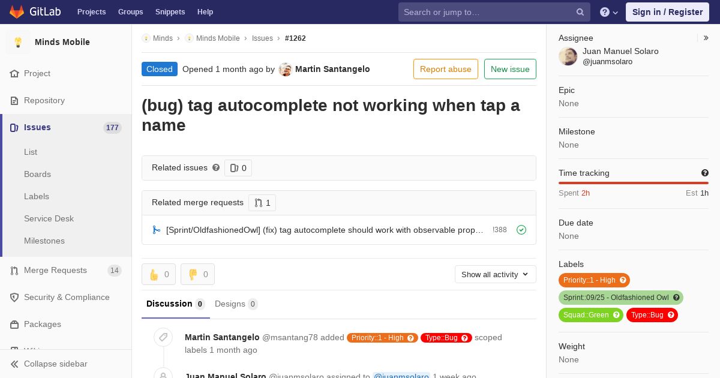This screenshot has height=378, width=720.
Task: Click the Issues sidebar icon
Action: (14, 127)
